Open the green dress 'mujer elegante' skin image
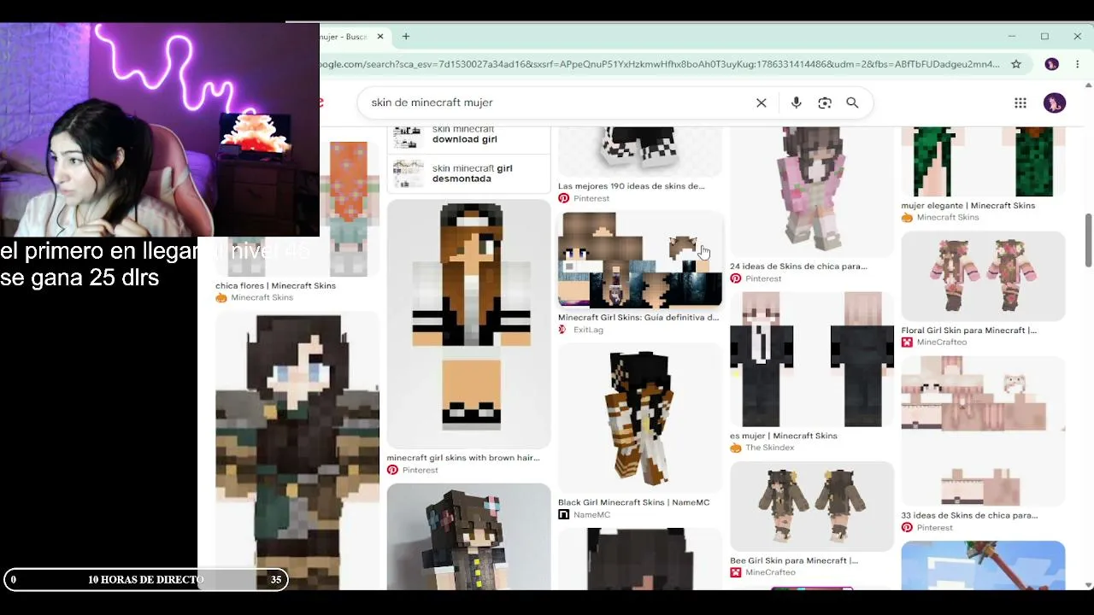 [984, 161]
